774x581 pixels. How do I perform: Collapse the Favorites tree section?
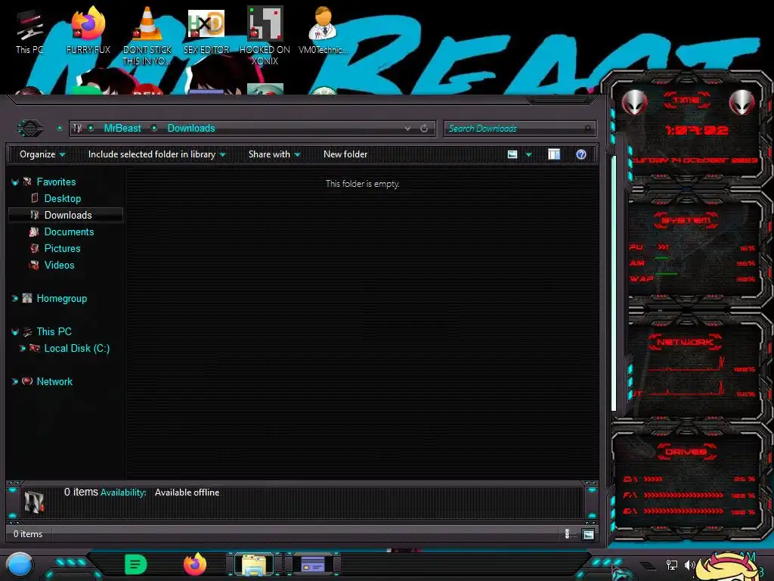(15, 182)
